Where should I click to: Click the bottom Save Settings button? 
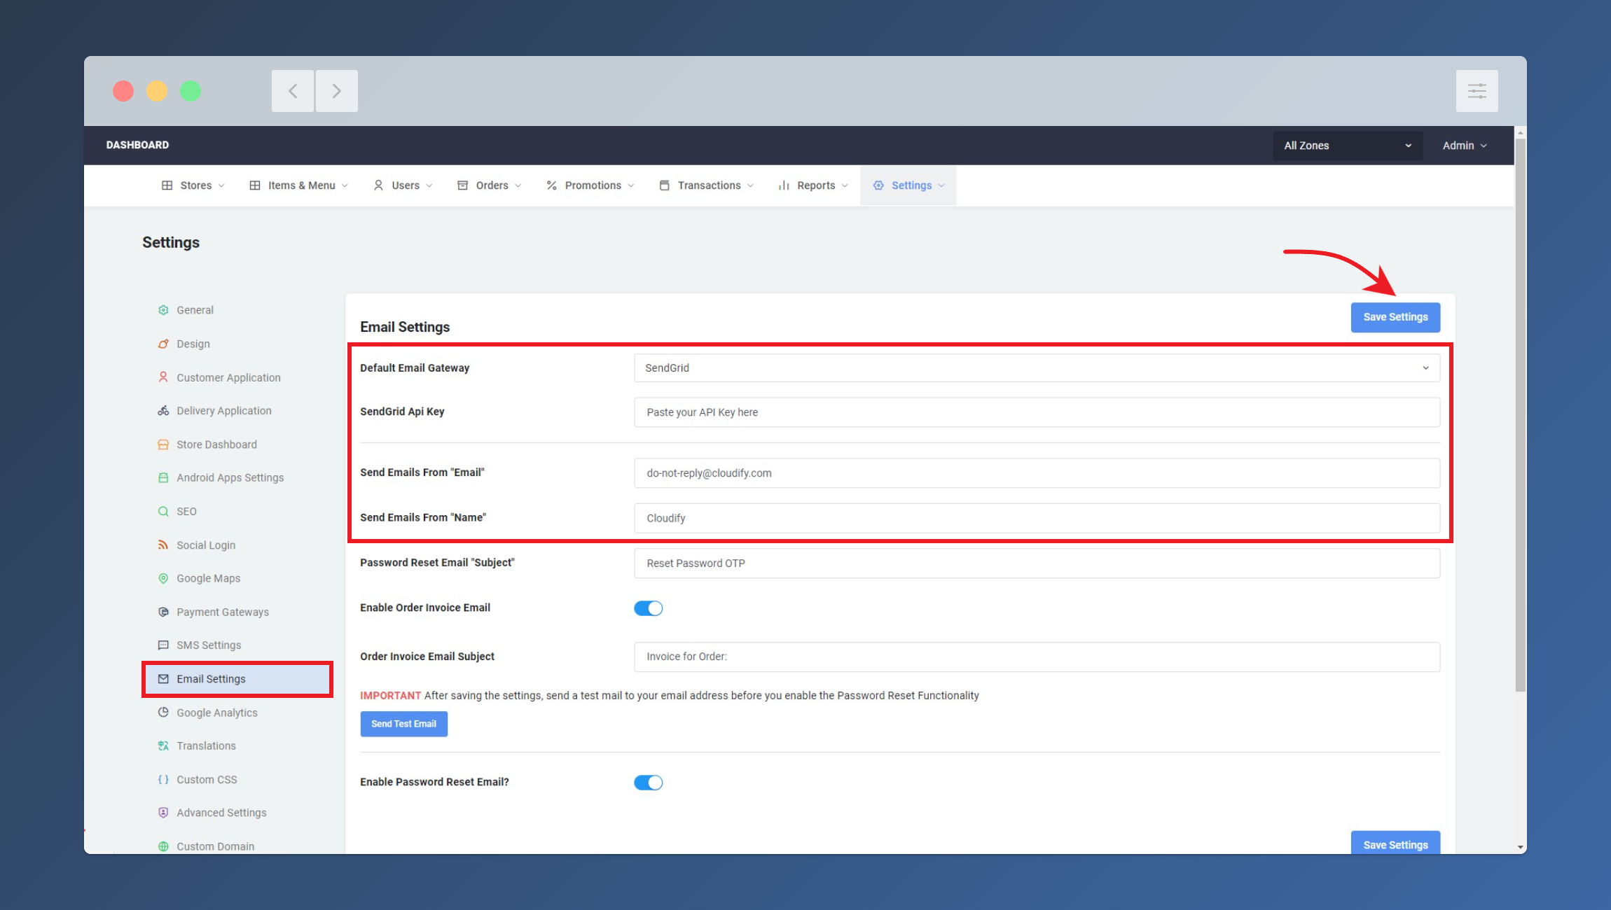click(x=1395, y=843)
